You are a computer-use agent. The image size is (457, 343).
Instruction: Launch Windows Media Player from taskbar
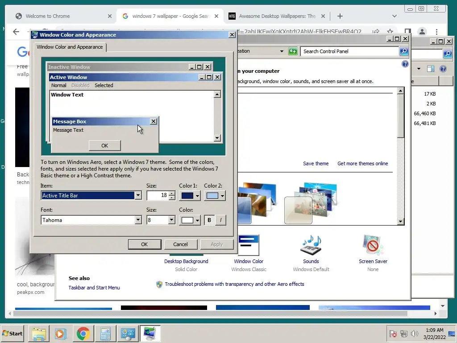coord(61,334)
